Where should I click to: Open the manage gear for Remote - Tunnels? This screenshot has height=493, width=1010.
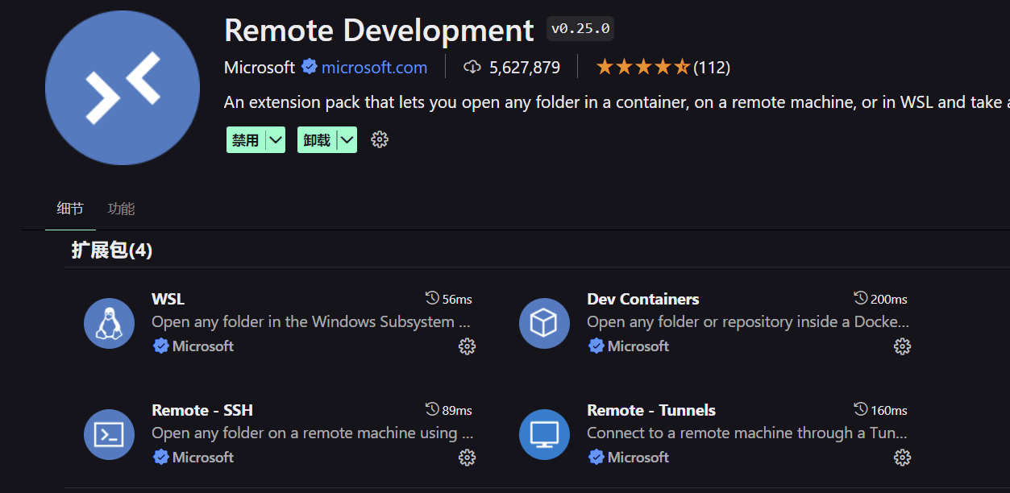(x=902, y=458)
